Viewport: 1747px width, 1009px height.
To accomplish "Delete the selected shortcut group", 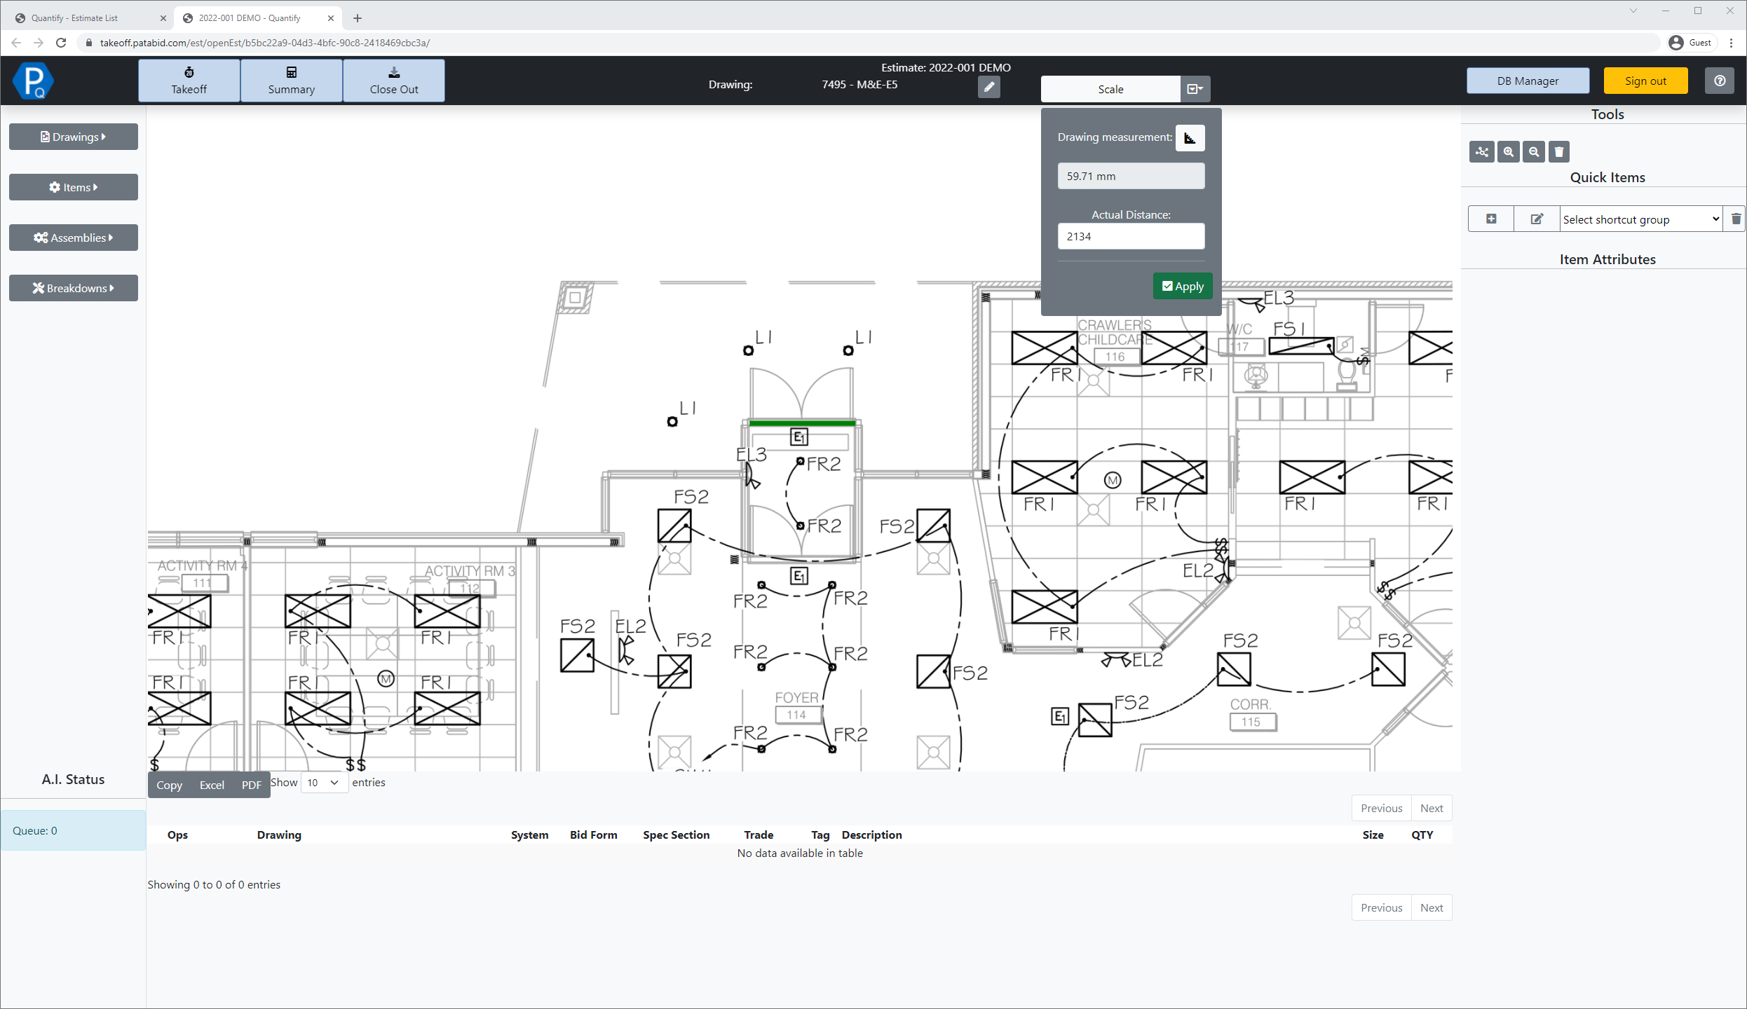I will pyautogui.click(x=1736, y=219).
